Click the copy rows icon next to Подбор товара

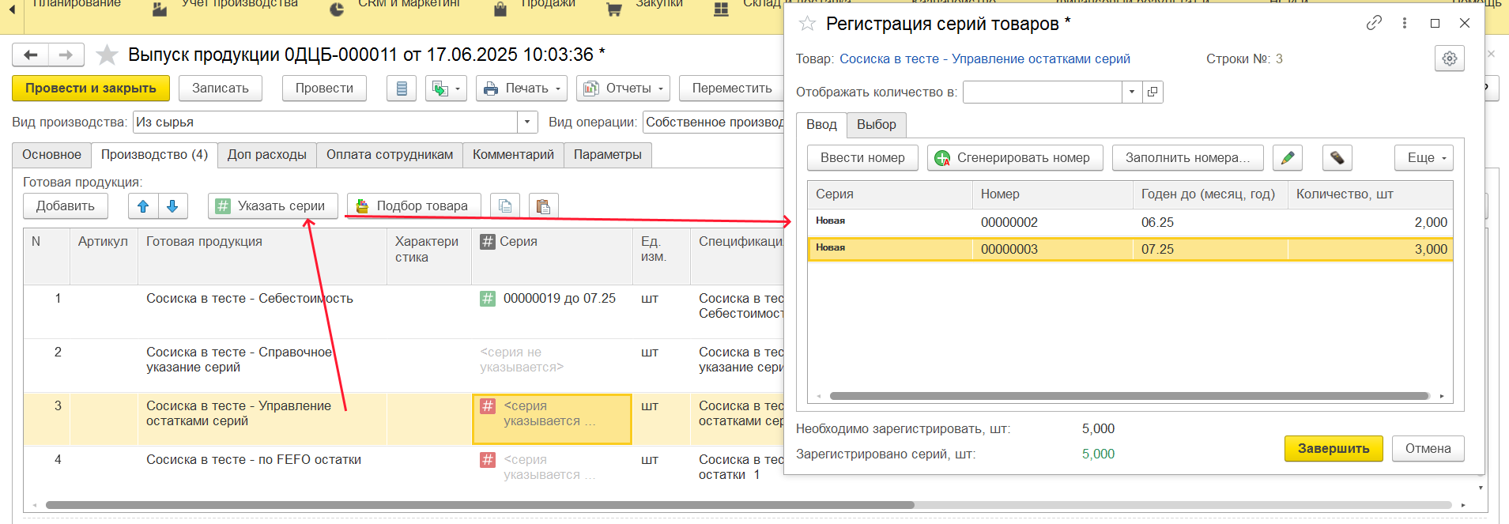pos(505,206)
